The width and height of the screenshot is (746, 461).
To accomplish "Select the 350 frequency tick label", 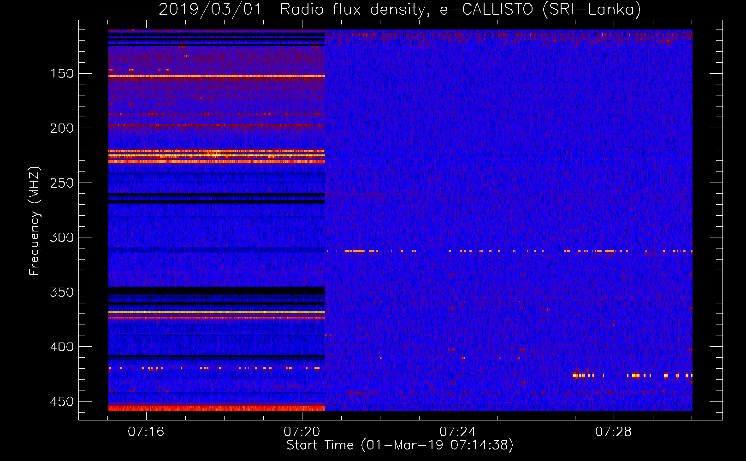I will 62,292.
